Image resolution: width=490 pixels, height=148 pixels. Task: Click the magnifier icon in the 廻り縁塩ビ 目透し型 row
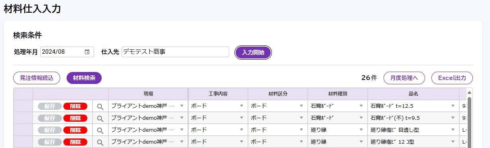[100, 130]
